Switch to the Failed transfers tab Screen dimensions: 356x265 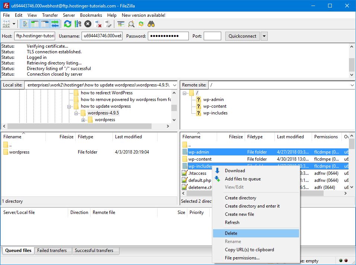52,250
